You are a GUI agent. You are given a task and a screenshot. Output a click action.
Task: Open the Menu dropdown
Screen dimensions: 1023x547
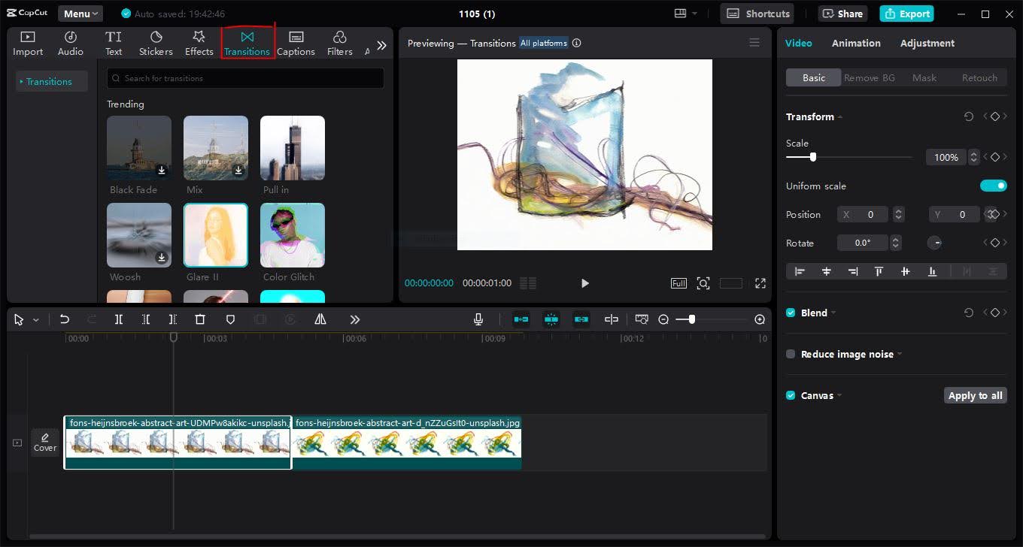[80, 14]
